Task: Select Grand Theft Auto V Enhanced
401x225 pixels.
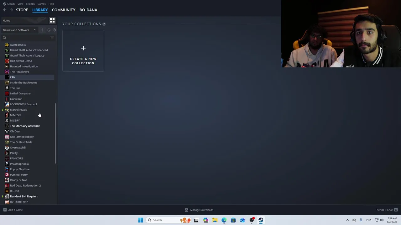Action: 28,50
